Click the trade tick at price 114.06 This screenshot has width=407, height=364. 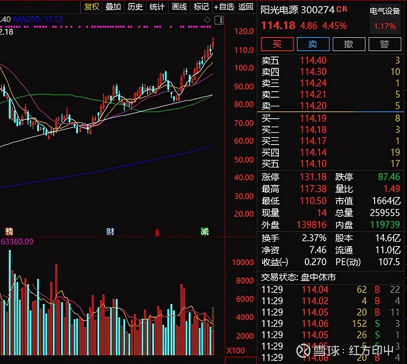click(x=315, y=323)
